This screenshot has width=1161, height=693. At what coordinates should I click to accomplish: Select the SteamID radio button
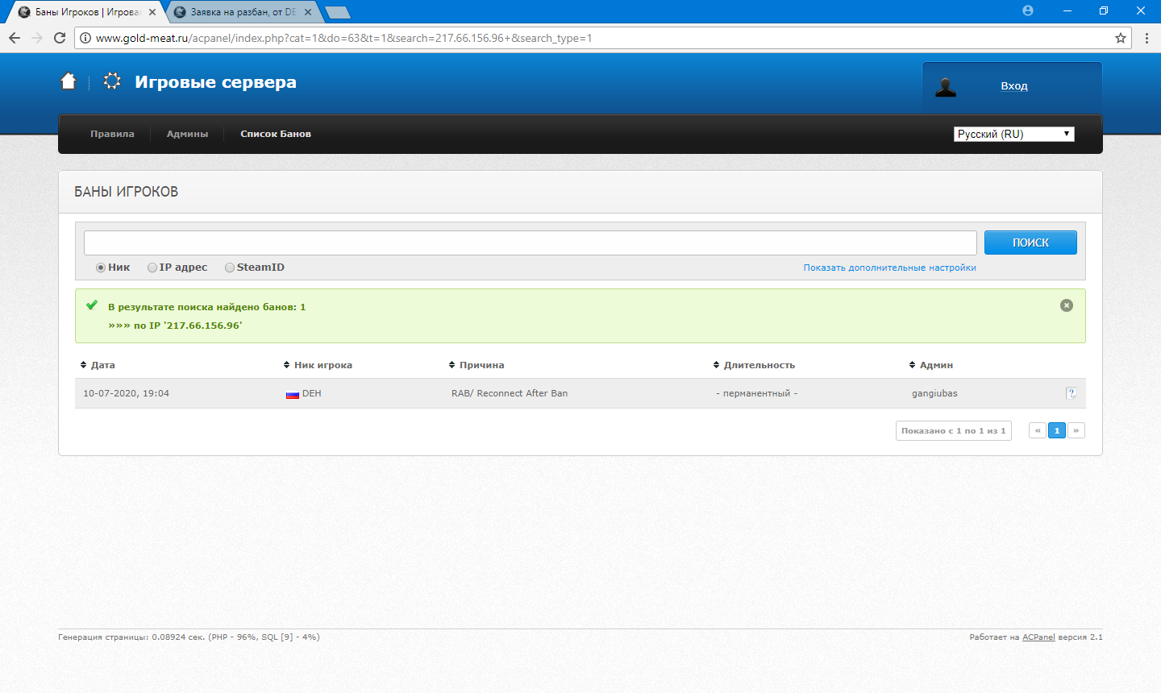point(230,268)
